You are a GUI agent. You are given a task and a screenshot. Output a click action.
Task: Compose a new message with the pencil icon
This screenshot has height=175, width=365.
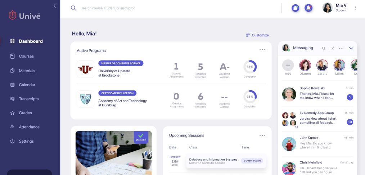pos(332,49)
